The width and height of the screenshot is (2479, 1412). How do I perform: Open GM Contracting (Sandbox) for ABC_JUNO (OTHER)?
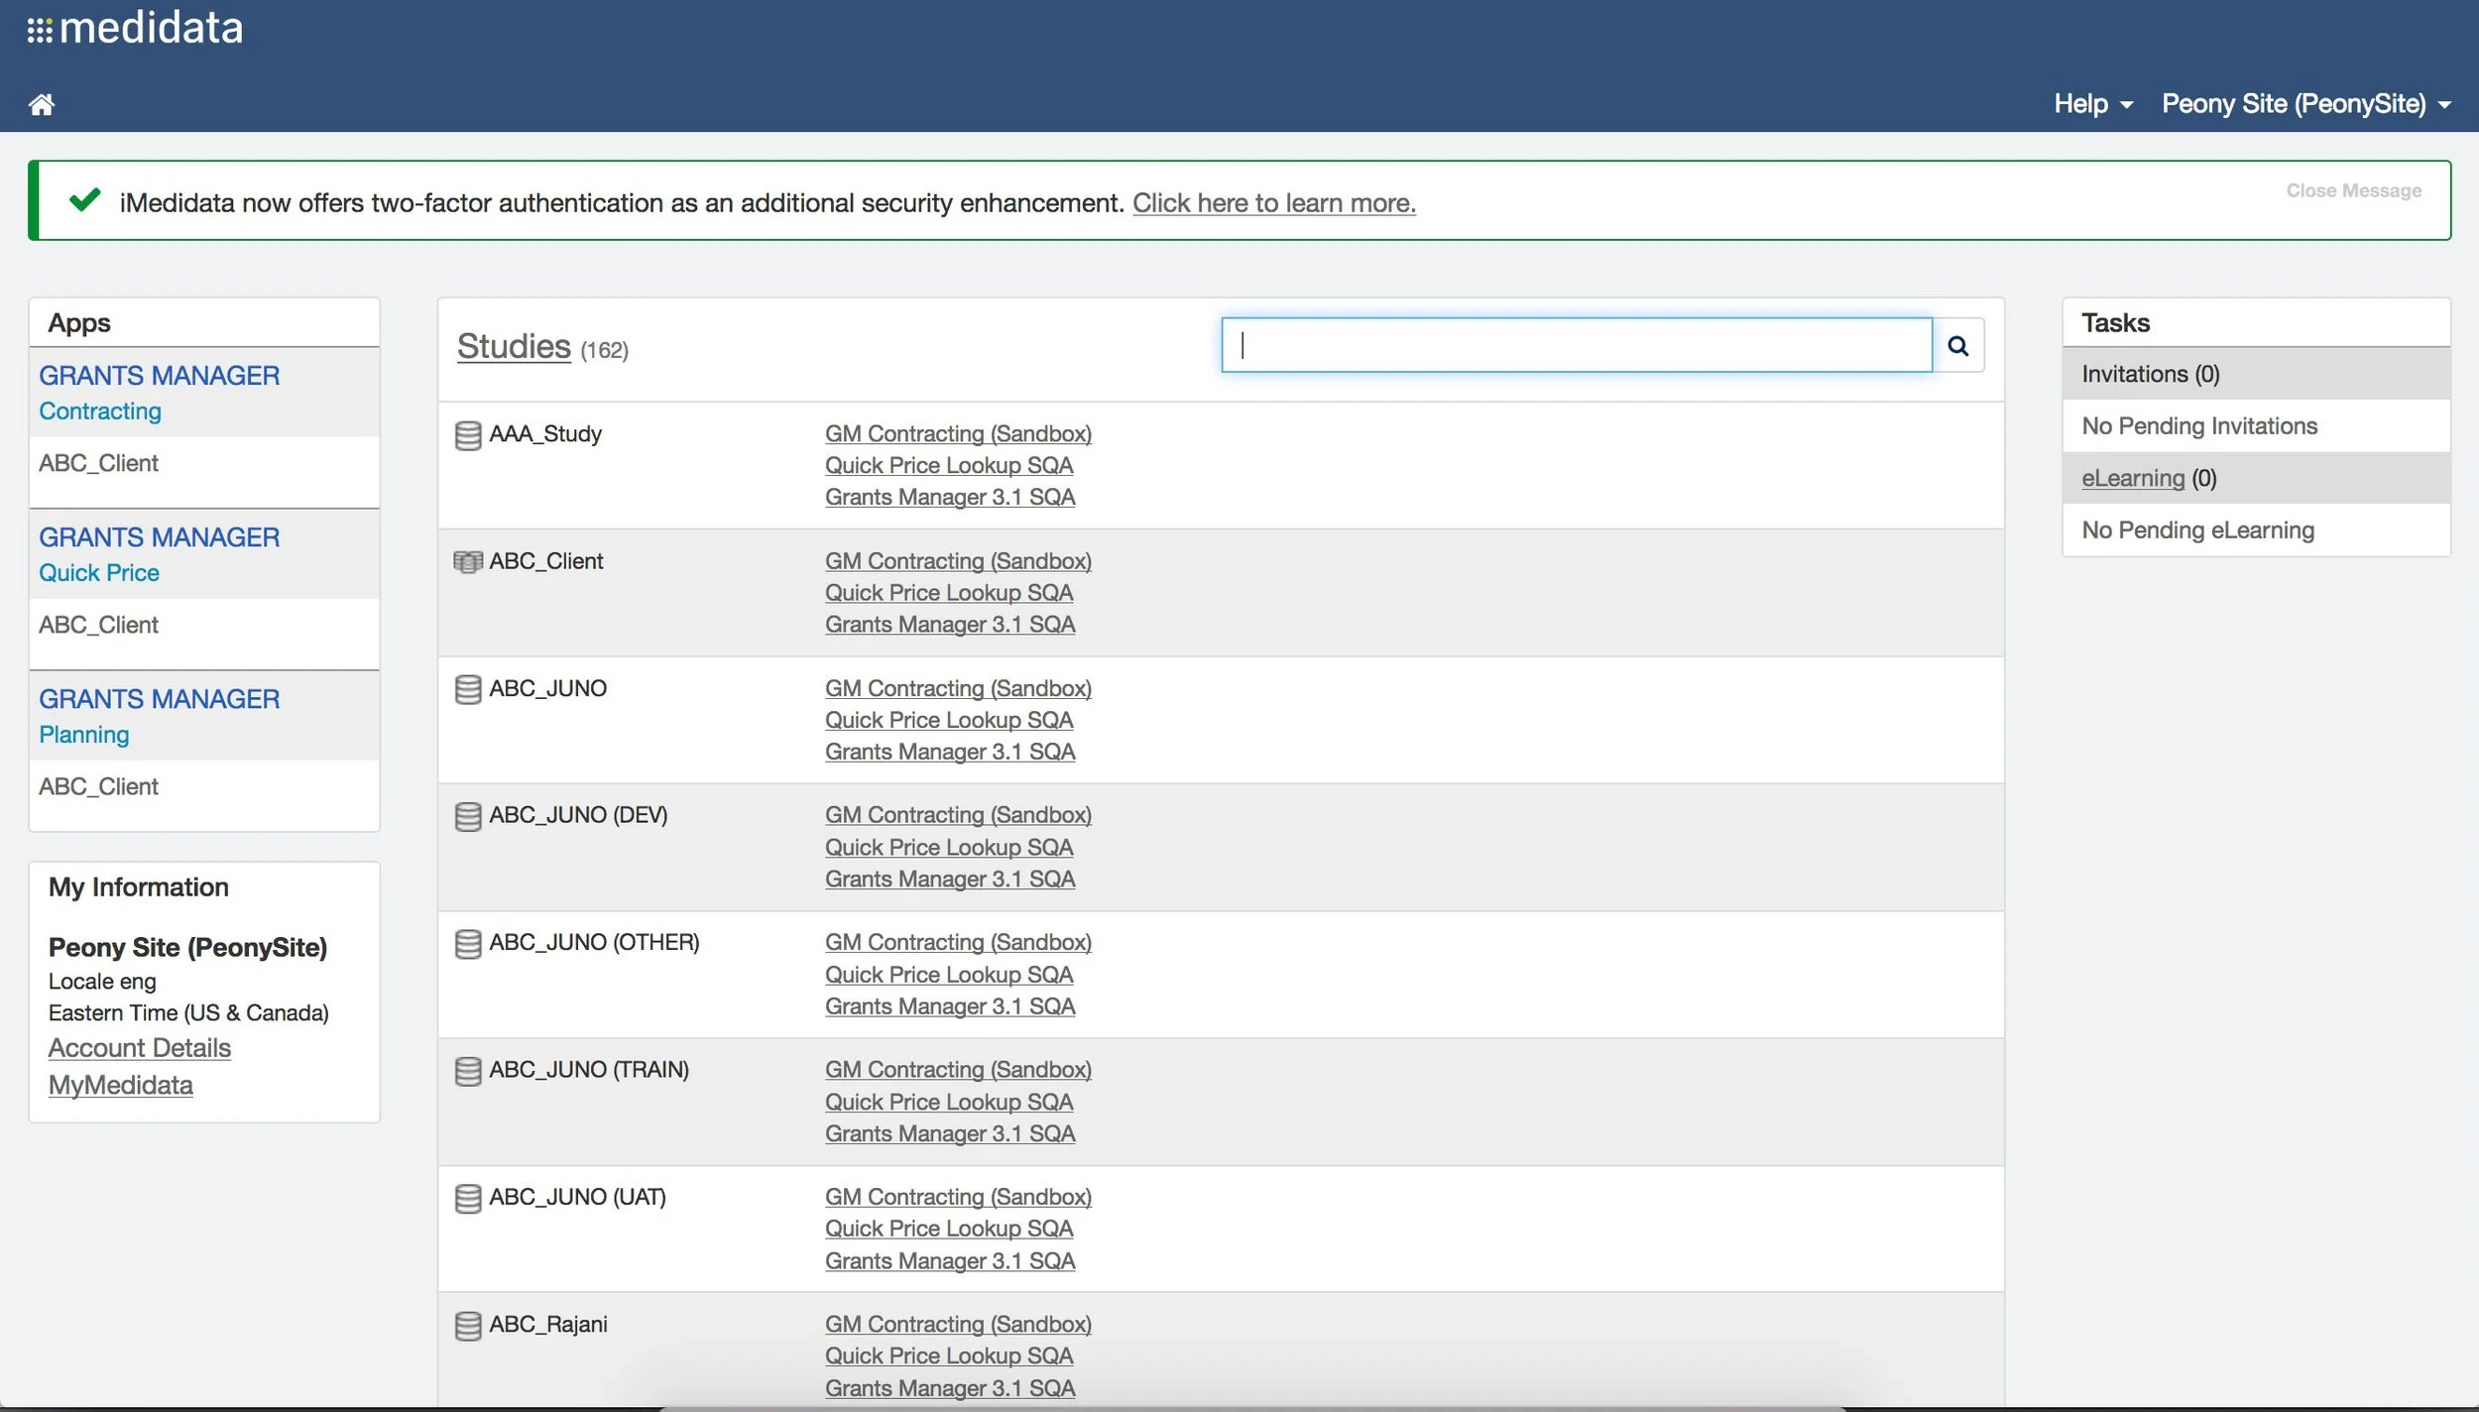click(x=957, y=942)
